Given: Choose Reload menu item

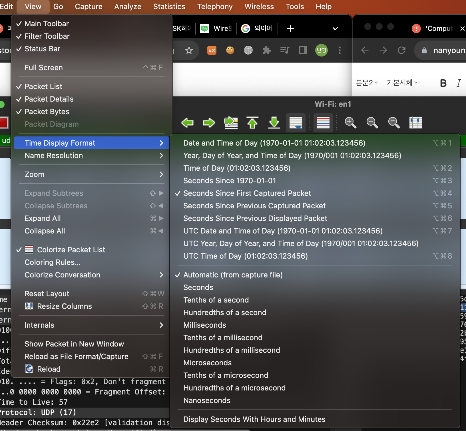Looking at the screenshot, I should click(x=91, y=369).
